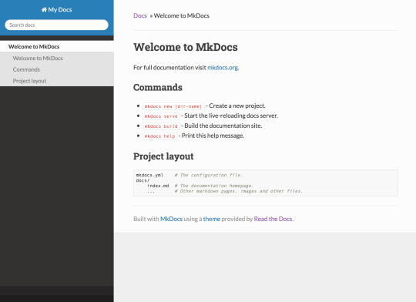Click breadcrumb text Welcome to MkDocs

point(182,15)
